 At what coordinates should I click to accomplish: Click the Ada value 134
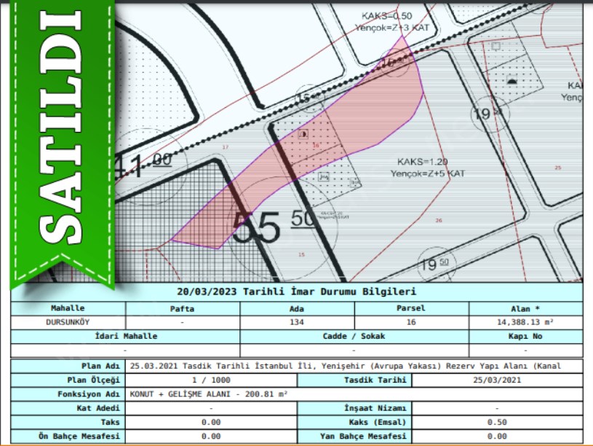(x=297, y=321)
